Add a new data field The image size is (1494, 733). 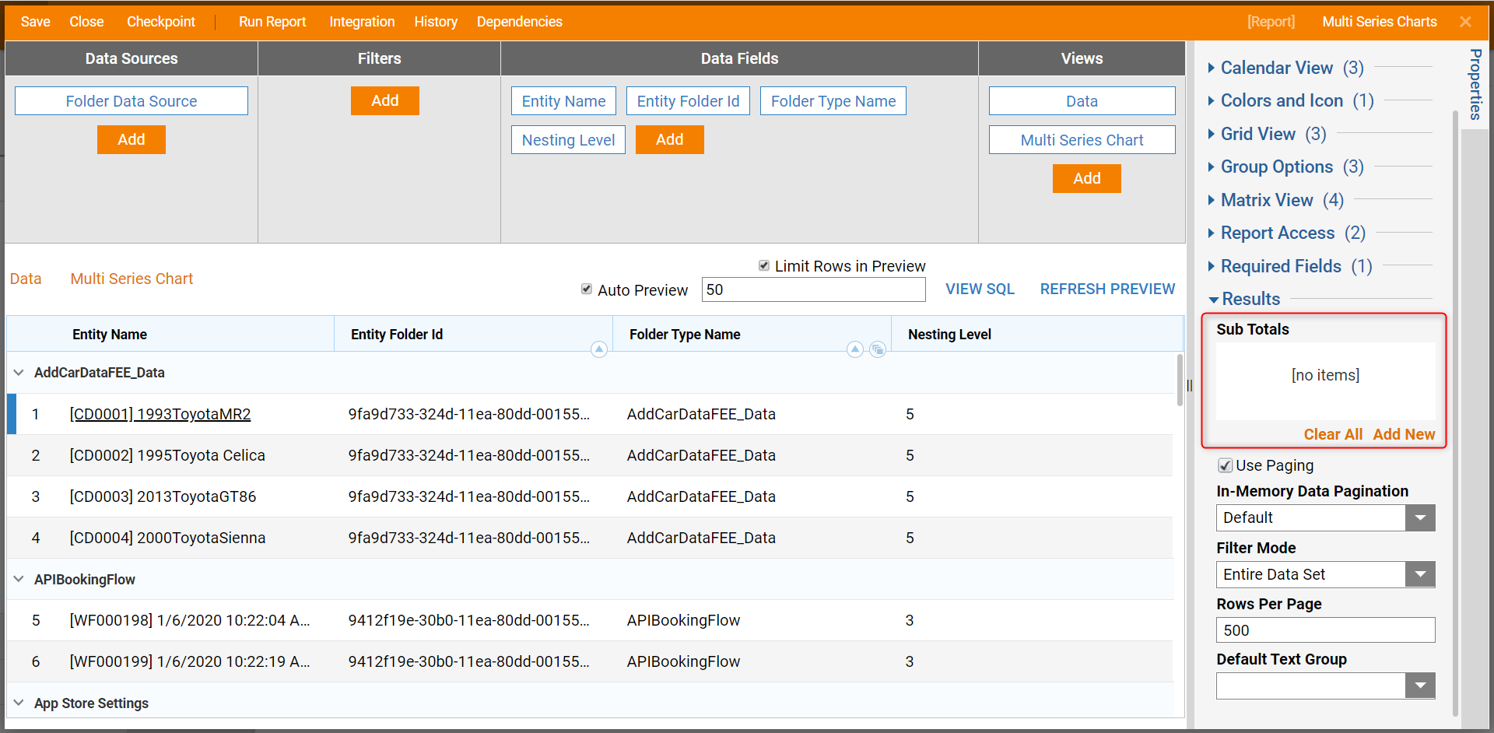[x=670, y=139]
